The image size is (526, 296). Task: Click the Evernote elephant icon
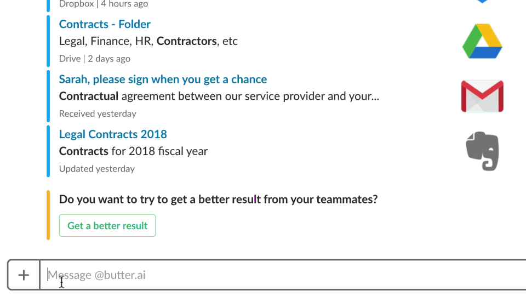click(482, 151)
